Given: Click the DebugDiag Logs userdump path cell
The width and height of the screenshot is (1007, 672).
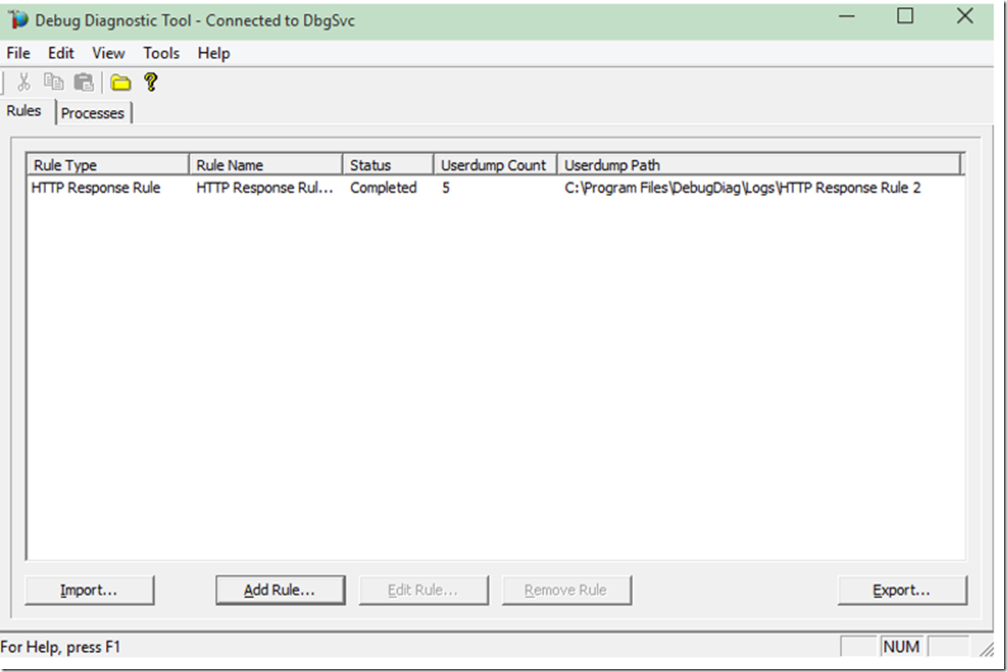Looking at the screenshot, I should point(742,188).
